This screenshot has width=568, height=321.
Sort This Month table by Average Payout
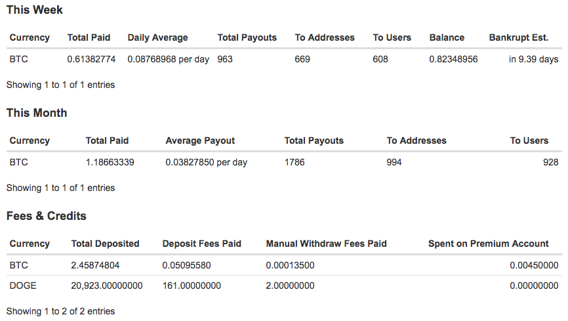[200, 140]
